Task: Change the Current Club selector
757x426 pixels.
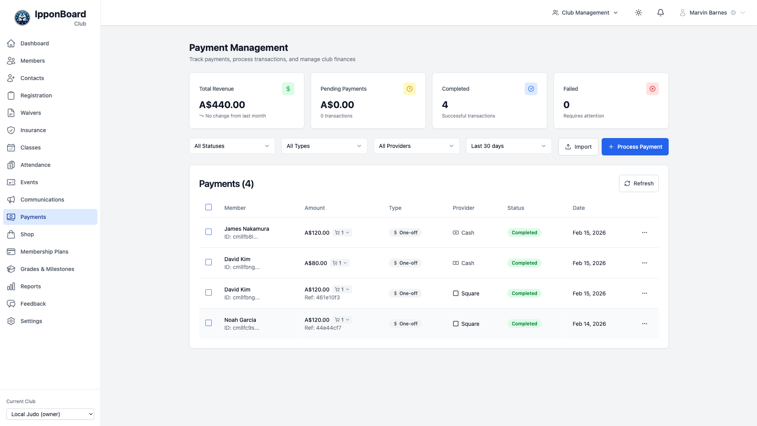Action: (x=50, y=414)
